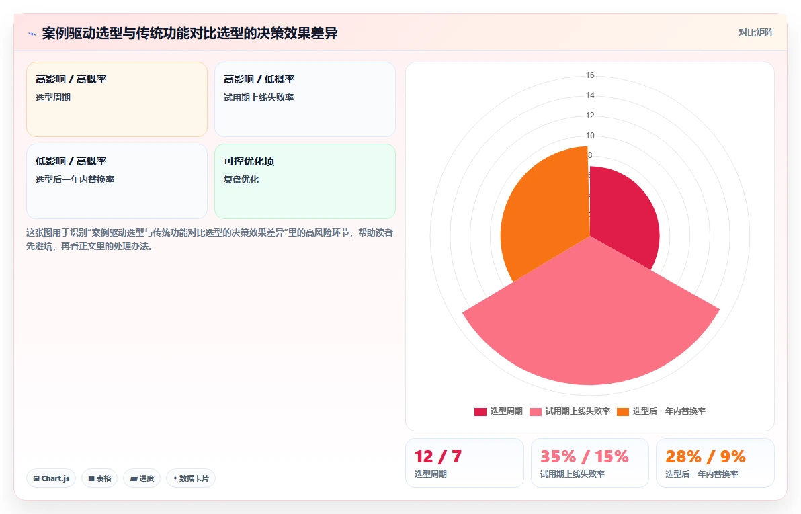Image resolution: width=801 pixels, height=514 pixels.
Task: Open the 可控优化项 card
Action: (x=305, y=181)
